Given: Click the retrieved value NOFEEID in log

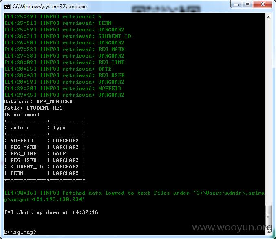Looking at the screenshot, I should (x=110, y=88).
